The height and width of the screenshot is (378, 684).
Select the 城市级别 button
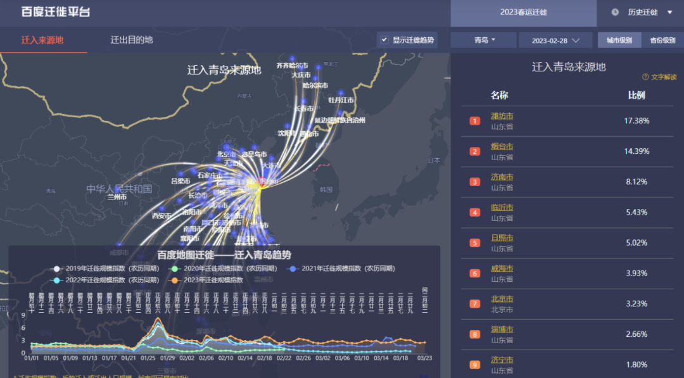click(619, 40)
